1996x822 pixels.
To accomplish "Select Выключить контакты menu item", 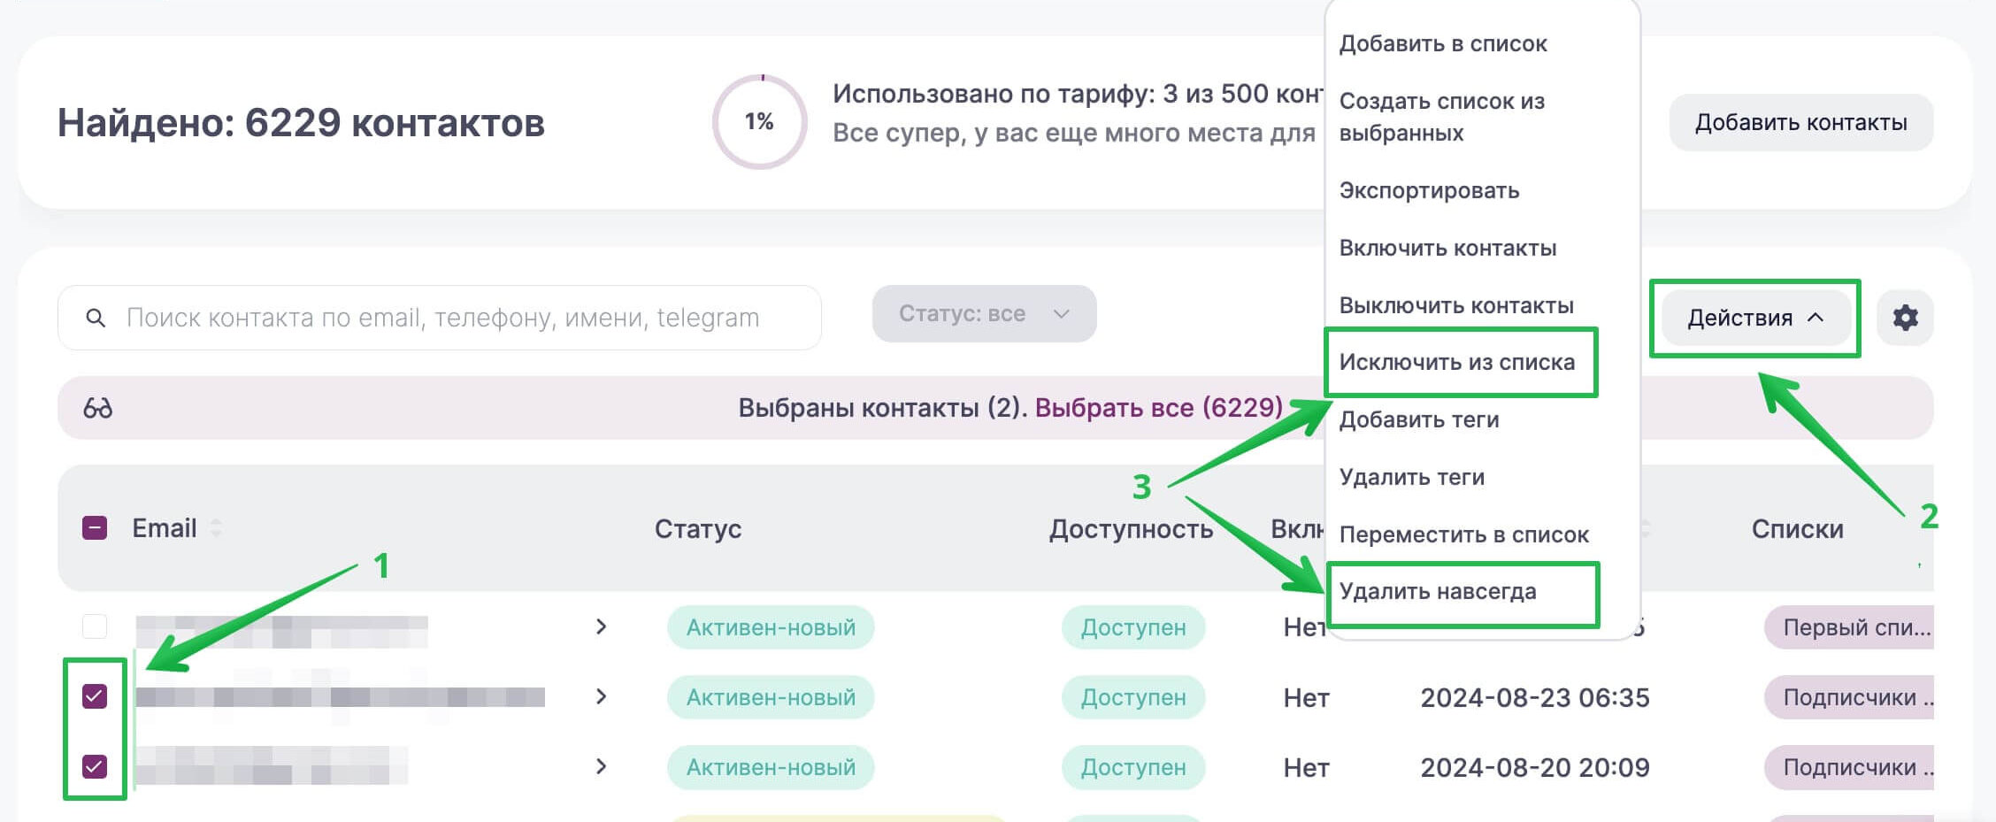I will pos(1456,305).
